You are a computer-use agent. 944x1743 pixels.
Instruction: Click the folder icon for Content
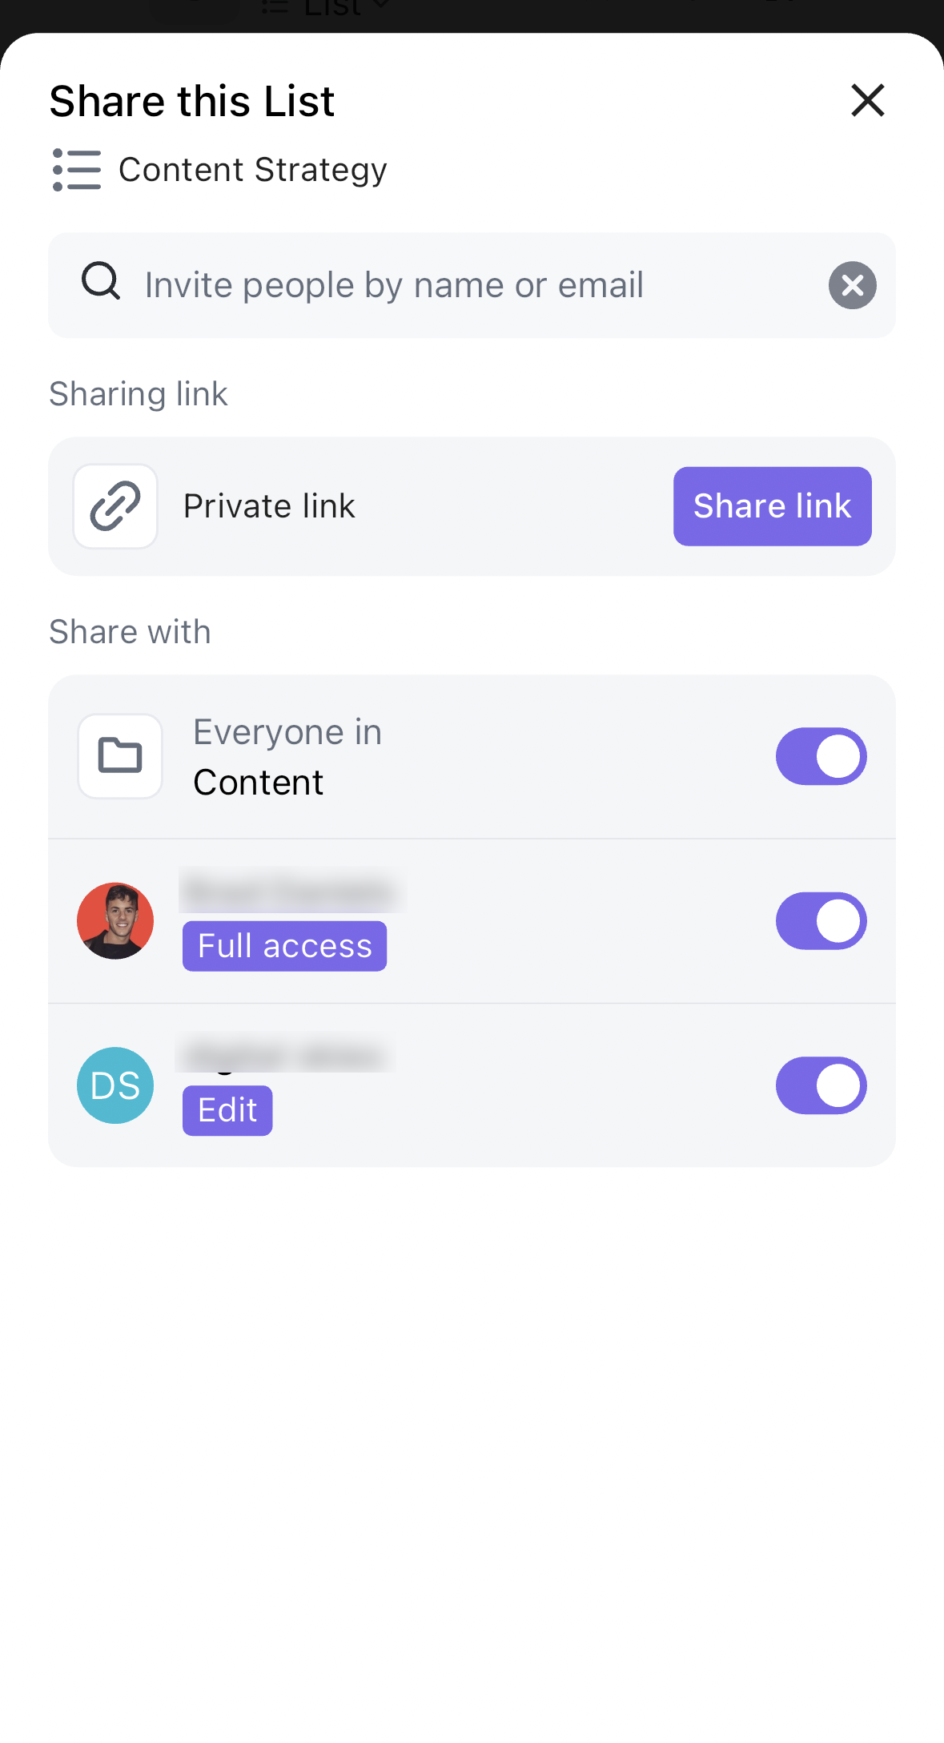(120, 756)
